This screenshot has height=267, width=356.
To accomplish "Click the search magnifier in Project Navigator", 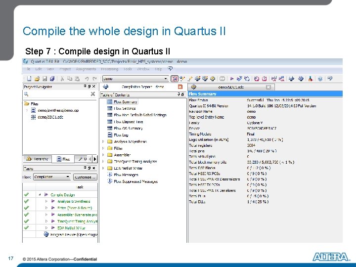I will point(26,94).
